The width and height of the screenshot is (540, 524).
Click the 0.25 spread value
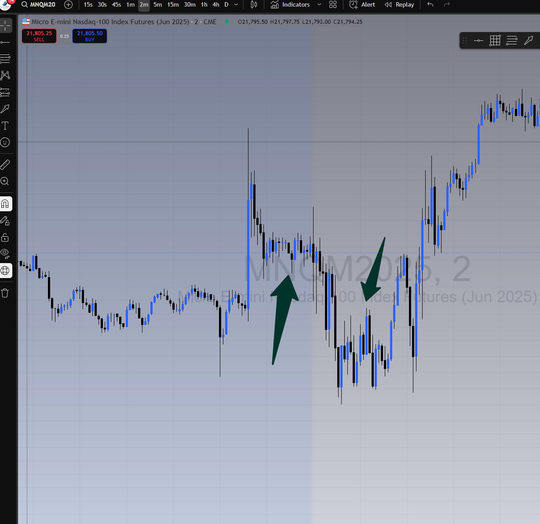point(65,36)
